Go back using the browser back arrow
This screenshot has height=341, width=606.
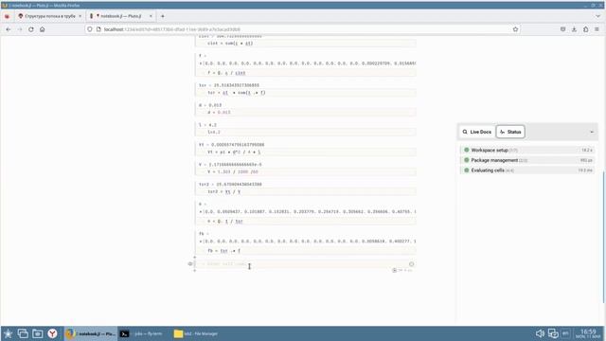pos(9,29)
